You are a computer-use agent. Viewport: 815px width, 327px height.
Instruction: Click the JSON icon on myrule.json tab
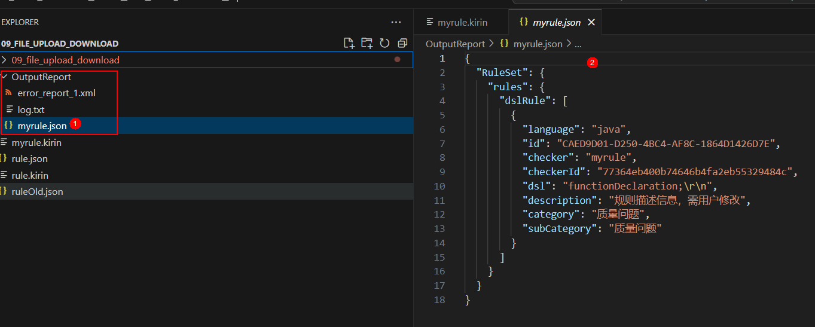[524, 22]
